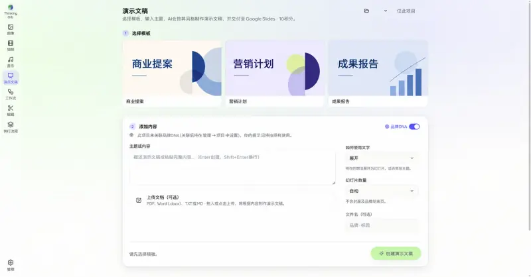This screenshot has width=531, height=277.
Task: Choose the 成果报告 template card
Action: [378, 74]
